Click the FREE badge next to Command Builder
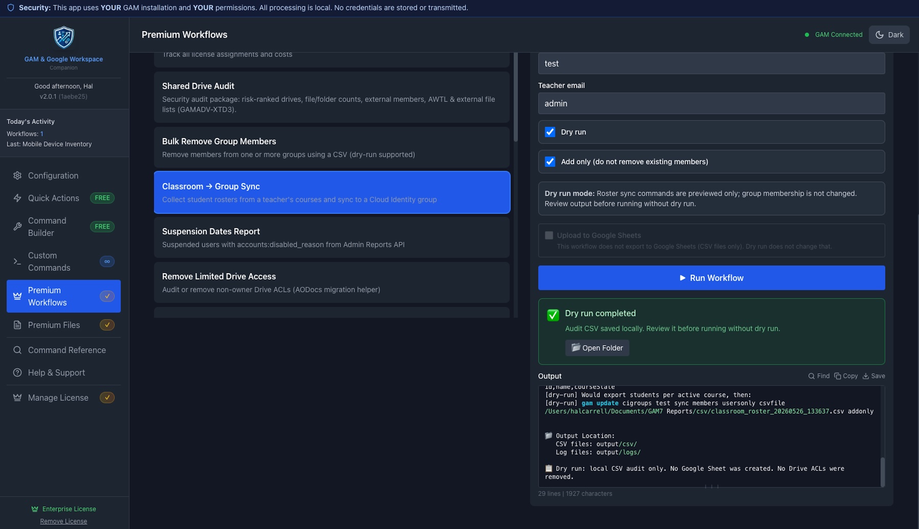The width and height of the screenshot is (919, 529). click(x=102, y=226)
